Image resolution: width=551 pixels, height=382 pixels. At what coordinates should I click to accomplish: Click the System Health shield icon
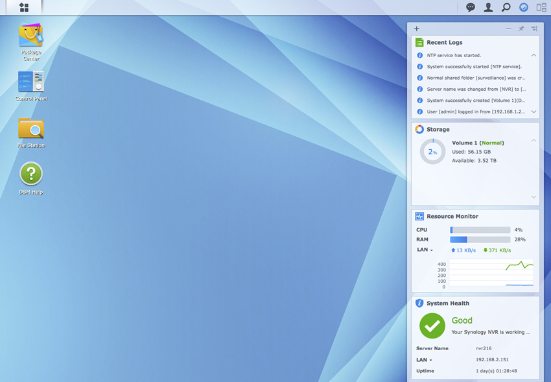coord(419,304)
